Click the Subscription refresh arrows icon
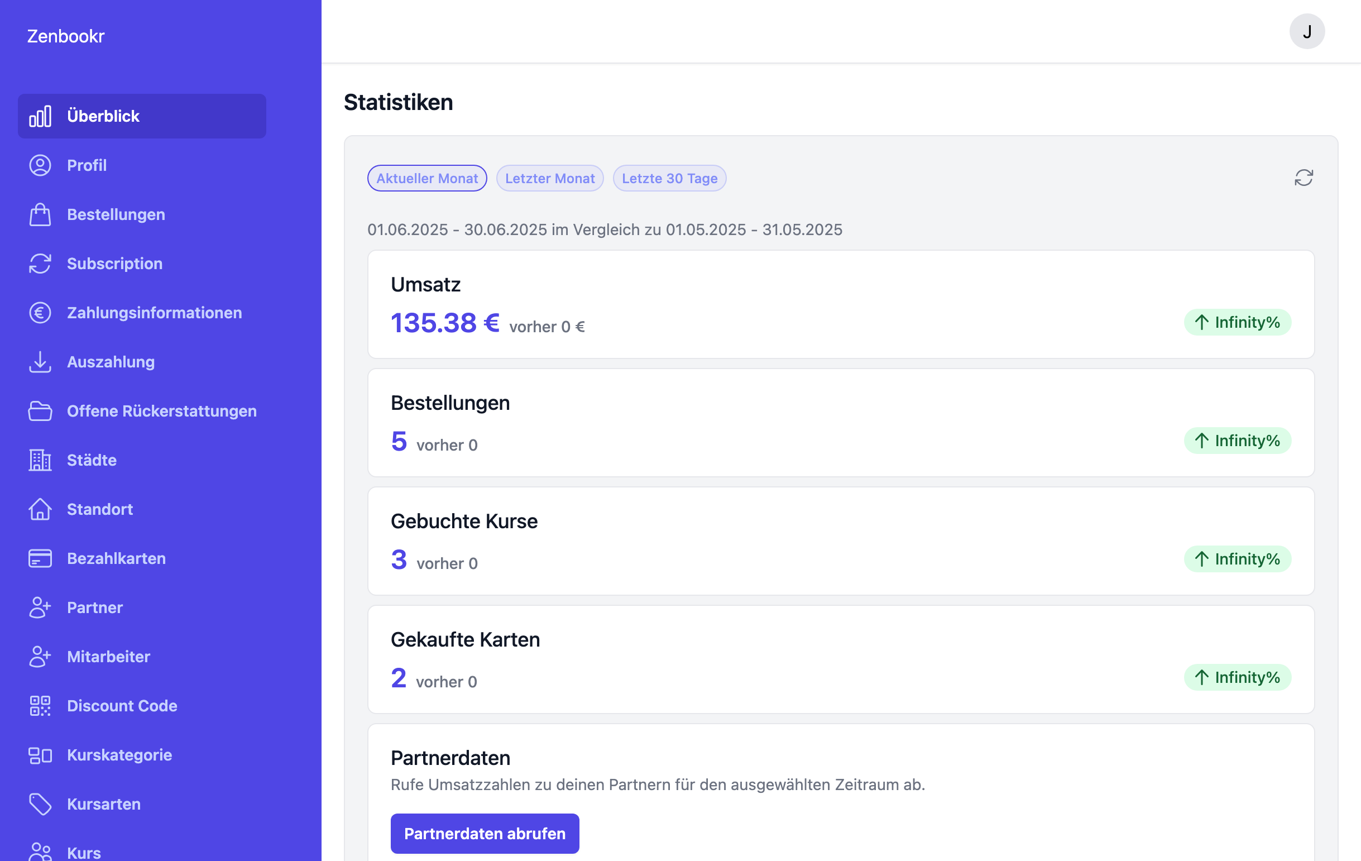 tap(40, 264)
